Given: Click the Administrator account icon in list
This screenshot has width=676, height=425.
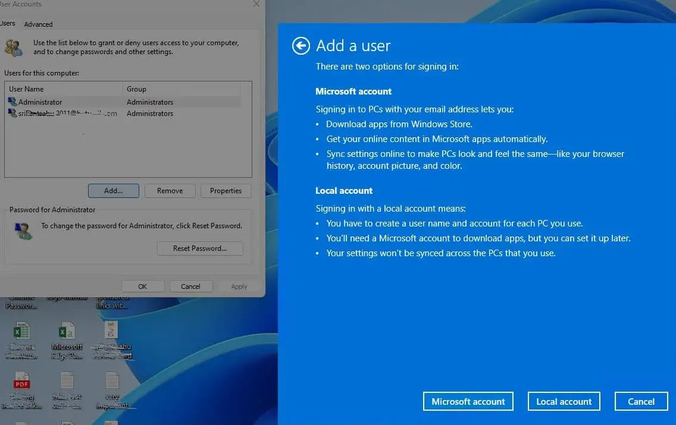Looking at the screenshot, I should coord(12,102).
